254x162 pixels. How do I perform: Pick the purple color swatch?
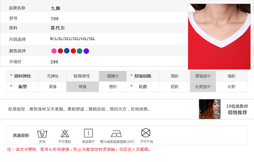(86, 51)
